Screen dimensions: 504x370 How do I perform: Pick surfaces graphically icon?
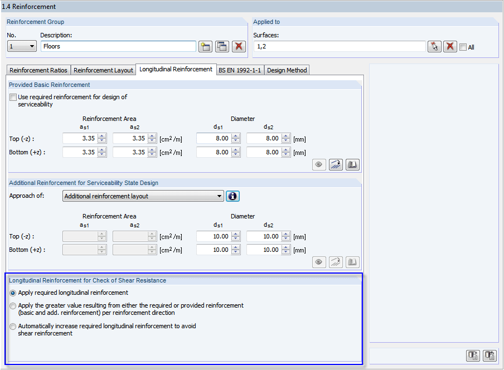(x=434, y=47)
